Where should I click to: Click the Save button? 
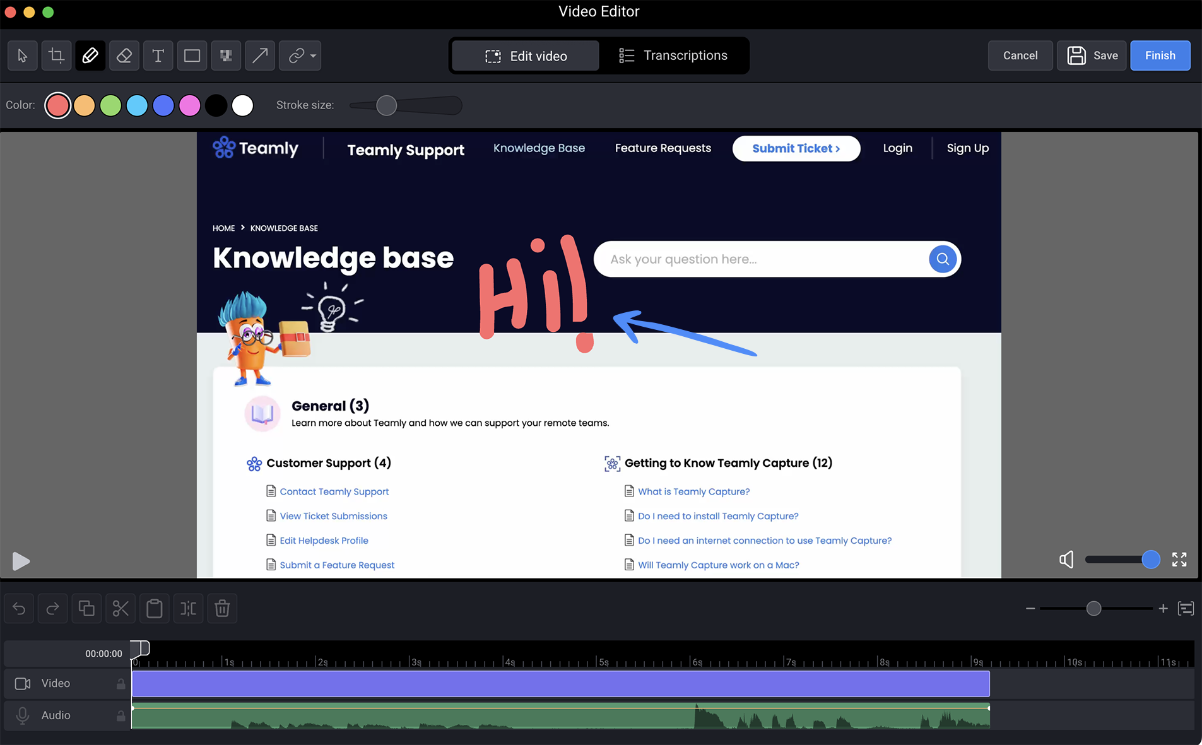1092,56
